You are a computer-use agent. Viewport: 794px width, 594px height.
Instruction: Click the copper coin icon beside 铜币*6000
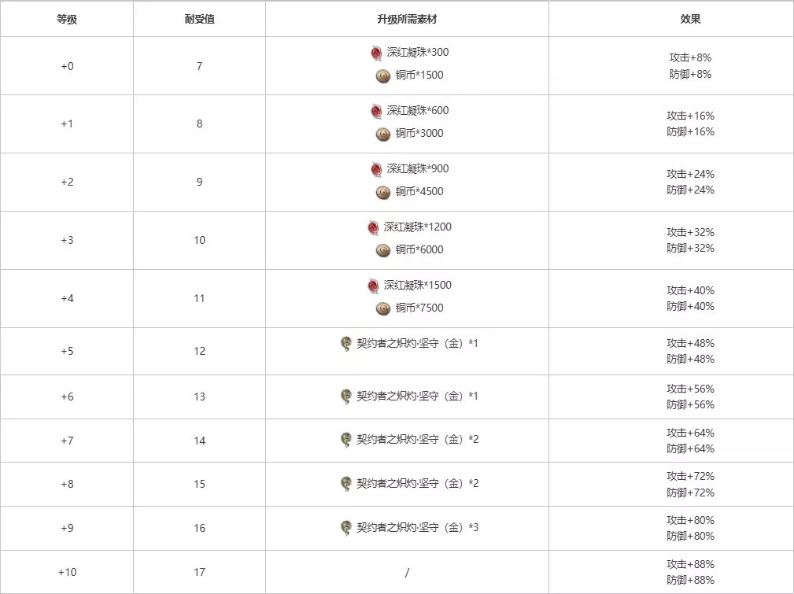pyautogui.click(x=383, y=250)
